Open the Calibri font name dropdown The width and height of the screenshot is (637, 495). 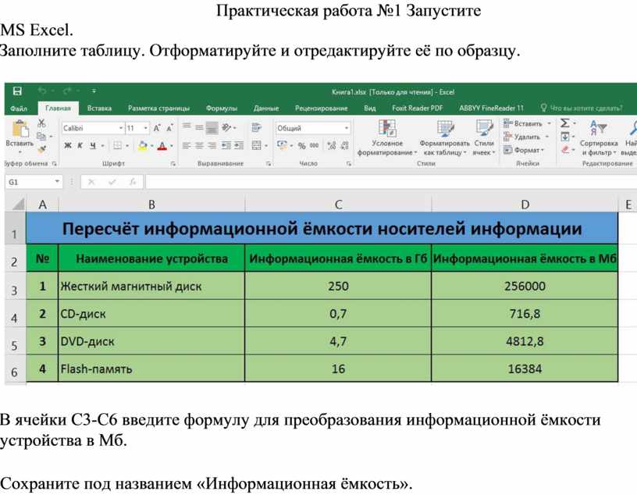pyautogui.click(x=121, y=128)
